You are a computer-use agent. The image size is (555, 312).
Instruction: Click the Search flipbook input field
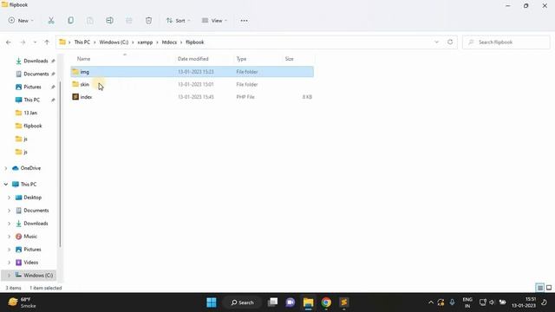tap(506, 42)
